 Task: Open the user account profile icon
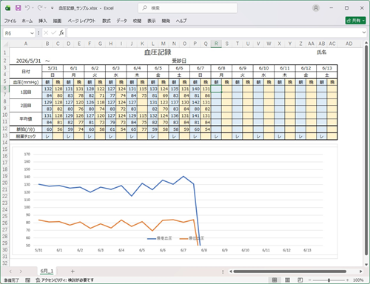tap(316, 8)
